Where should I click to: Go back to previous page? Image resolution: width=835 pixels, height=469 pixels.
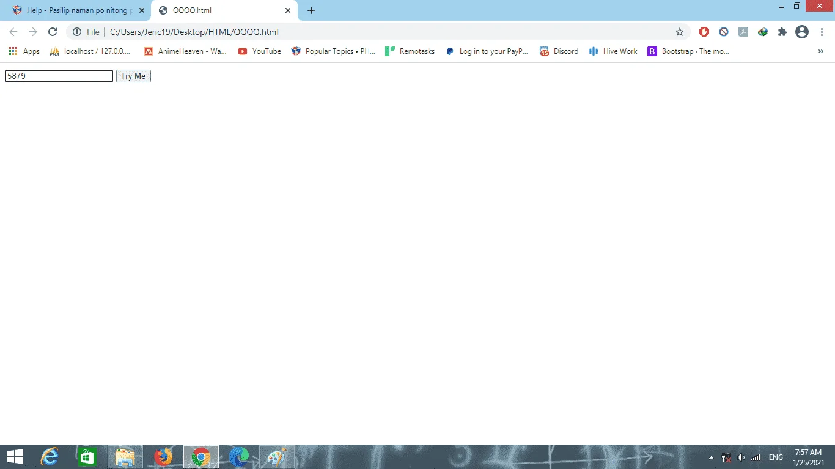pos(13,32)
